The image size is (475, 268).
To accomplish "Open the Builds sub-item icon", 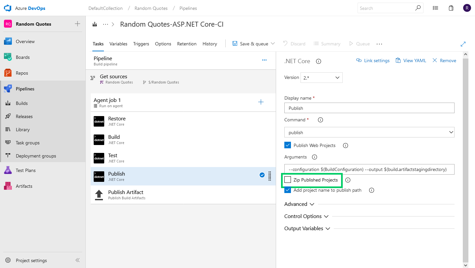I will click(x=8, y=103).
